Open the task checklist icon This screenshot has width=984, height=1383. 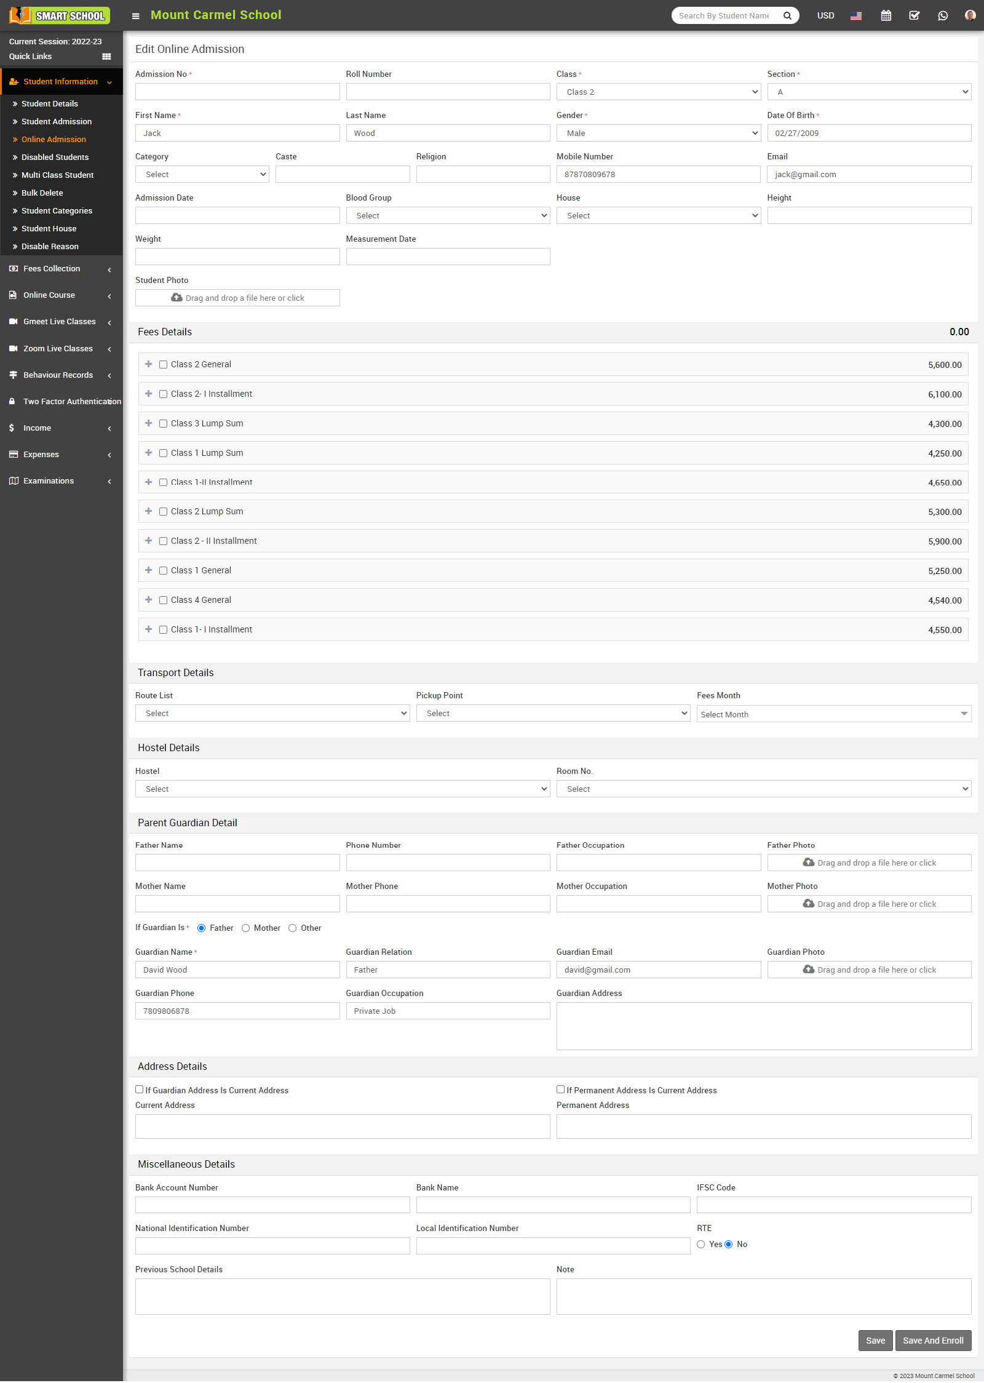[915, 16]
